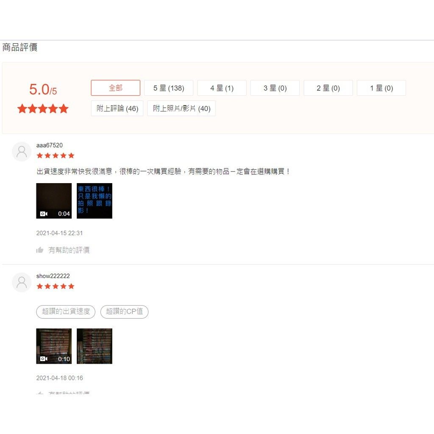Viewport: 434px width, 434px height.
Task: Filter reviews by 2 星 (0)
Action: pos(328,88)
